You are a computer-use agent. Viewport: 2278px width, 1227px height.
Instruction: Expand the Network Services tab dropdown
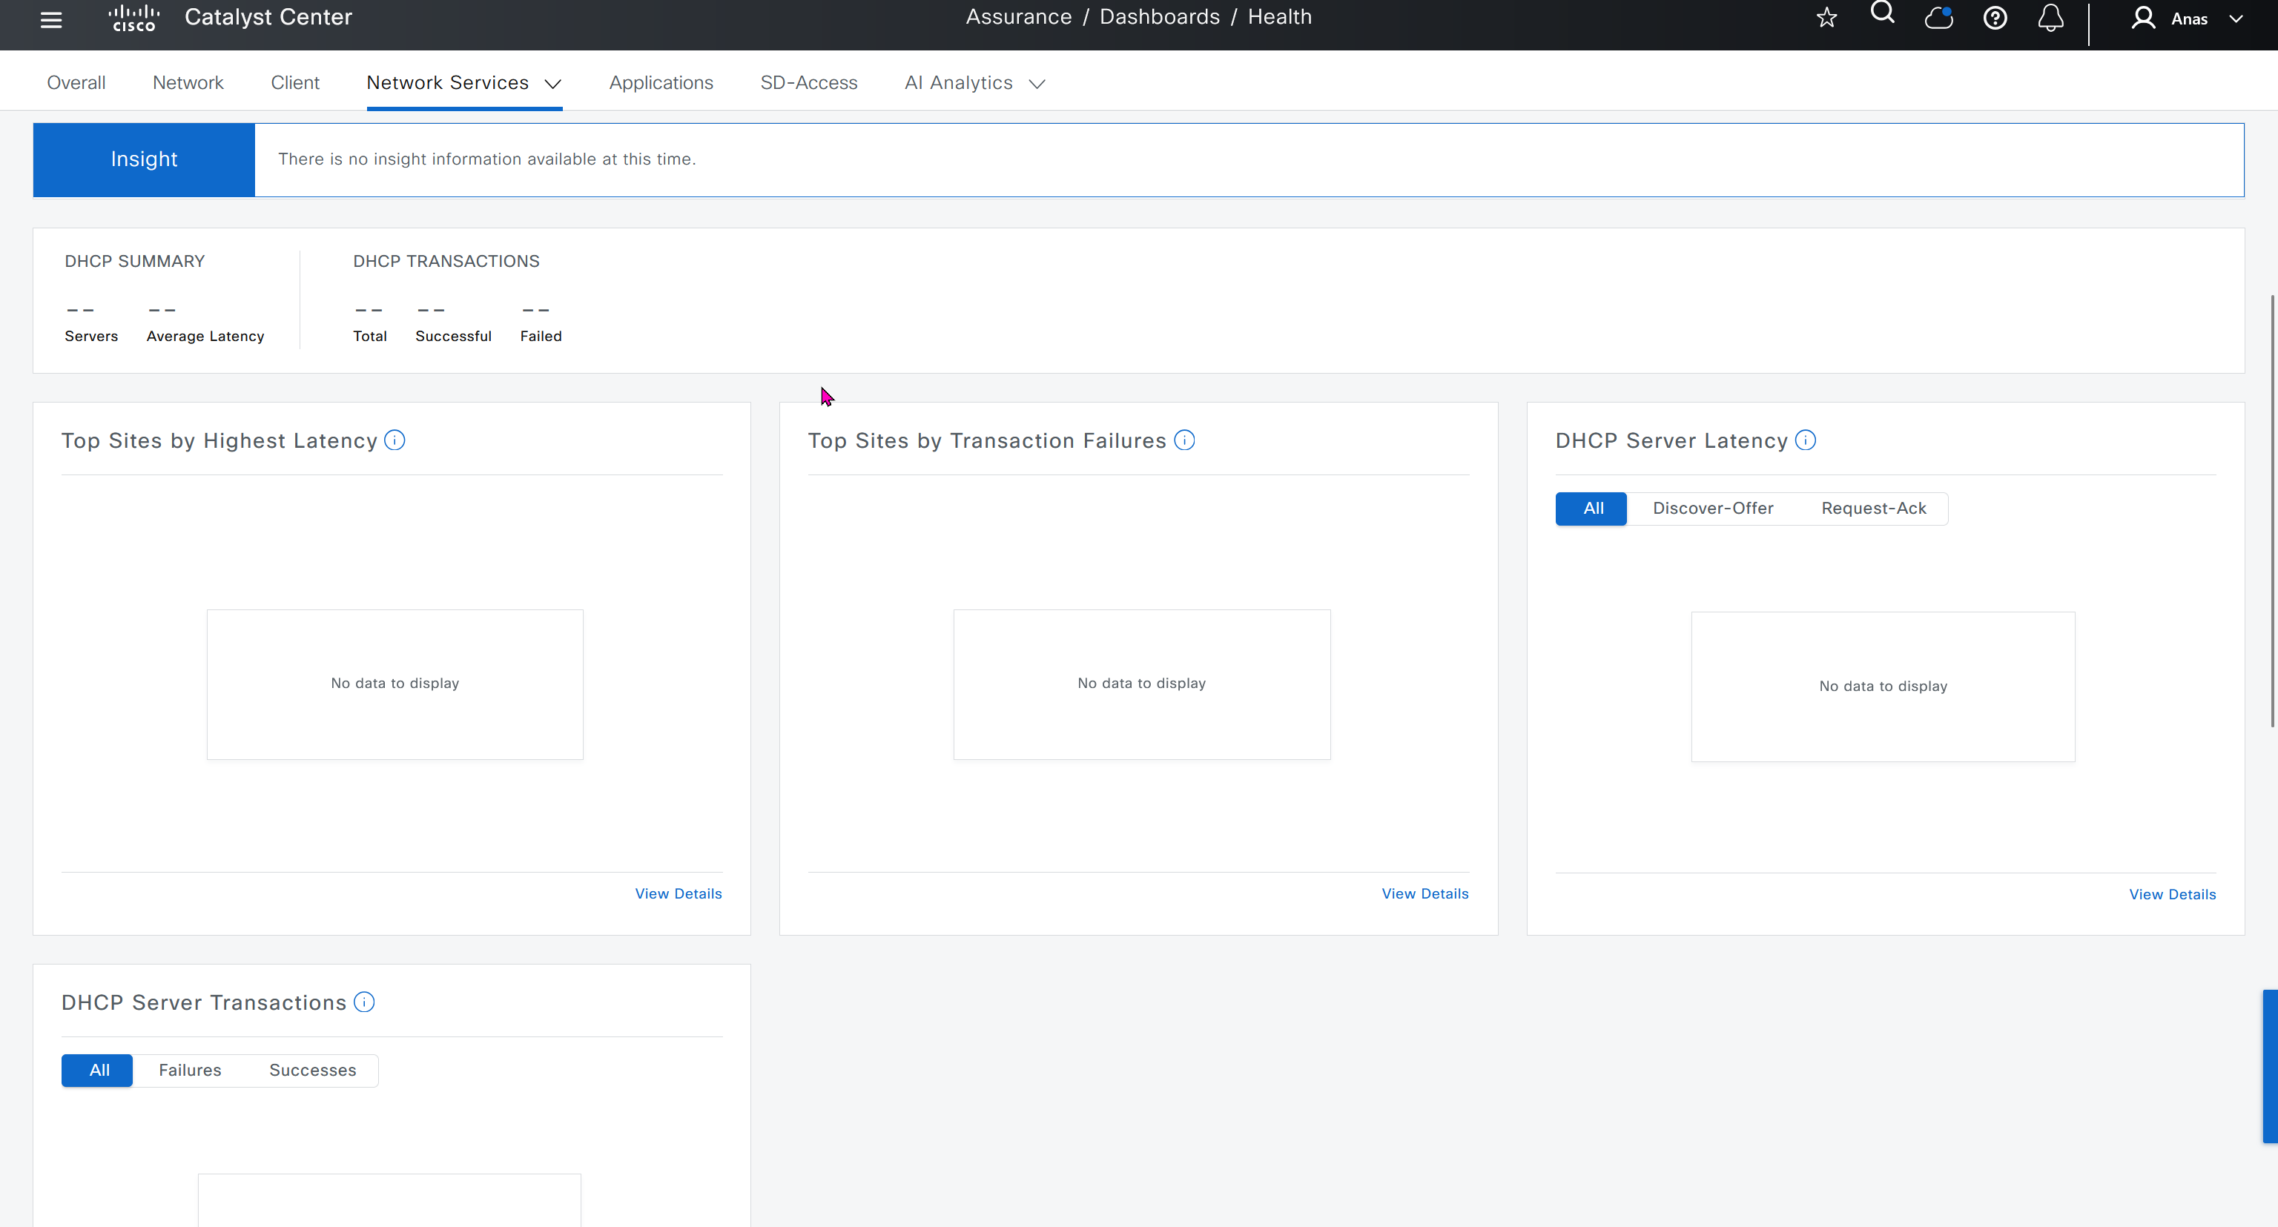point(554,84)
